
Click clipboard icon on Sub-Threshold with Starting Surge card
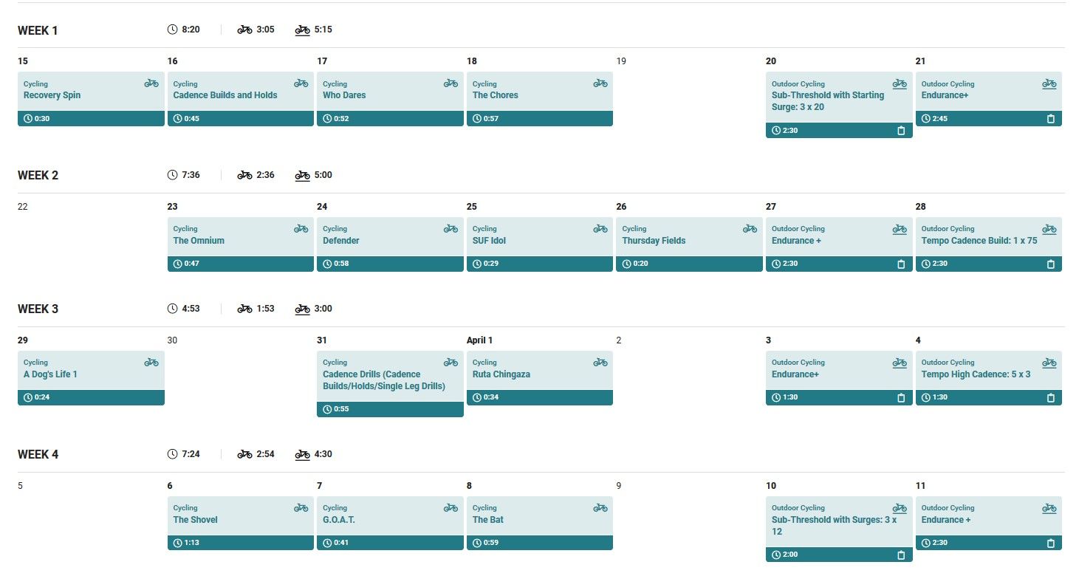(900, 131)
